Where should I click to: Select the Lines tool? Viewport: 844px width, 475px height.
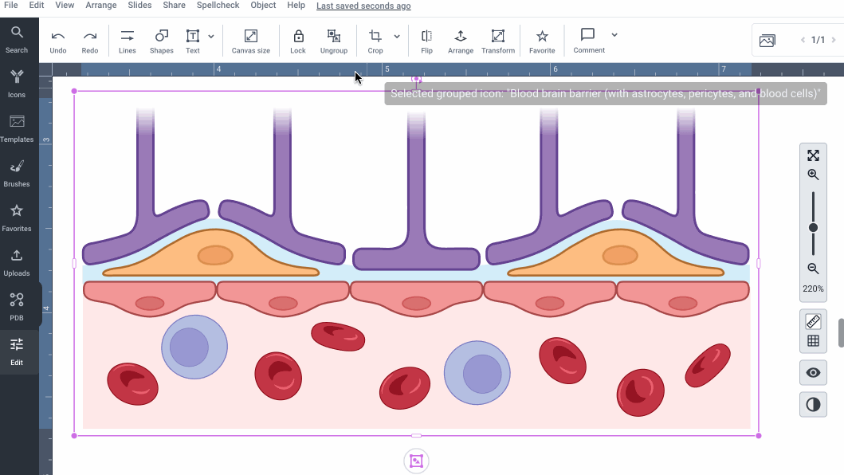tap(127, 41)
